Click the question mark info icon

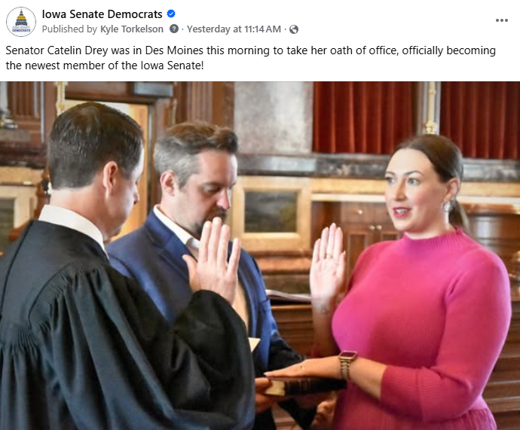coord(174,29)
